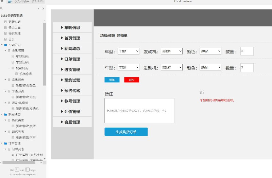Go to next page arrow

(43, 8)
